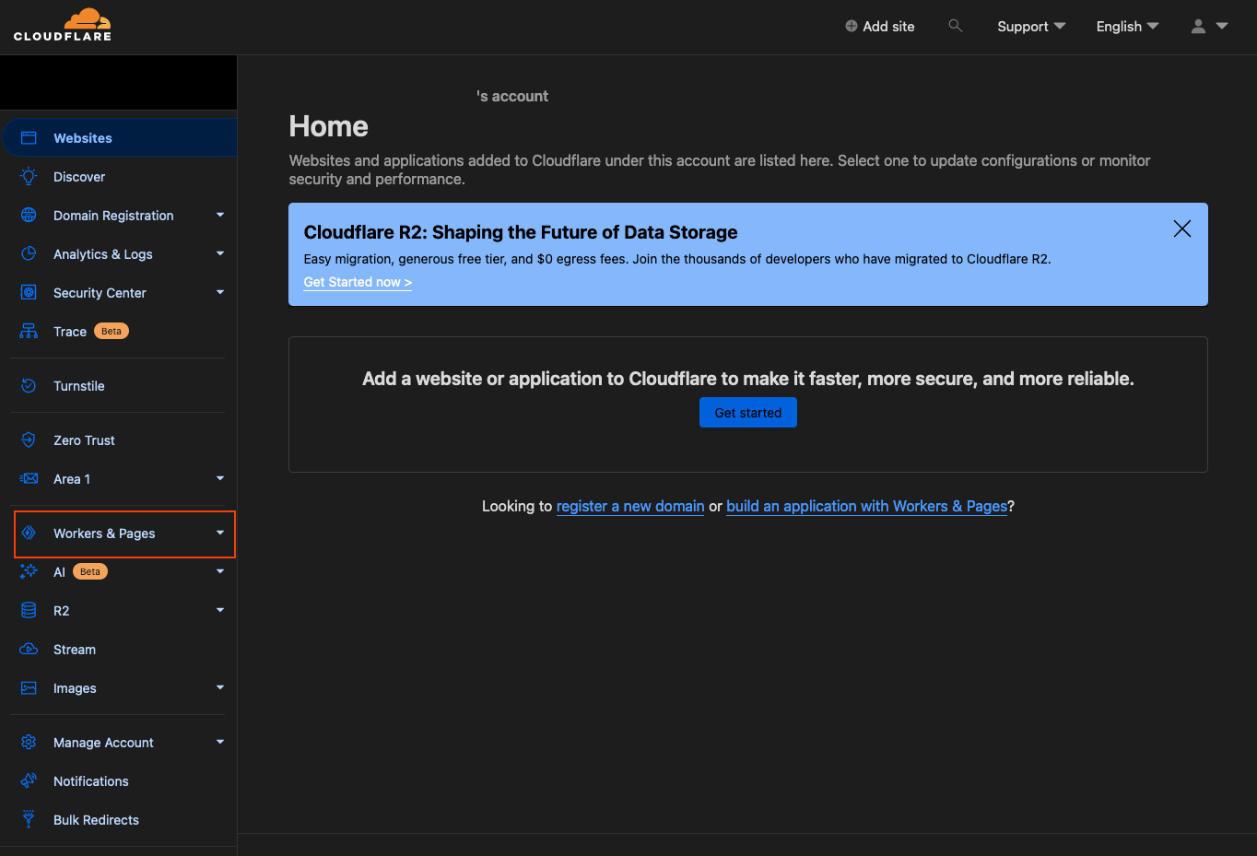
Task: Click the Analytics & Logs pie chart icon
Action: (x=29, y=254)
